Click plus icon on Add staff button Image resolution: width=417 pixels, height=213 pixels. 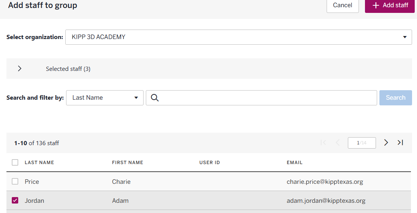pyautogui.click(x=376, y=5)
